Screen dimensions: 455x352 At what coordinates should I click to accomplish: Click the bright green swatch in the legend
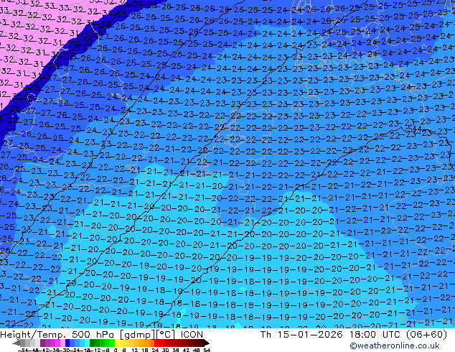pos(112,343)
